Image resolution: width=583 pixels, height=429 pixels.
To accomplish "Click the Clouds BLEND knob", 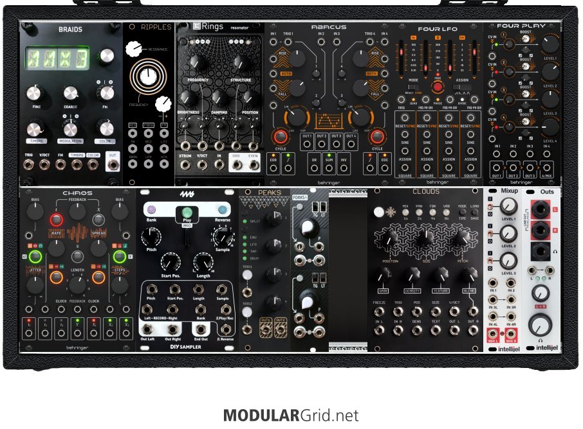I will pos(469,276).
